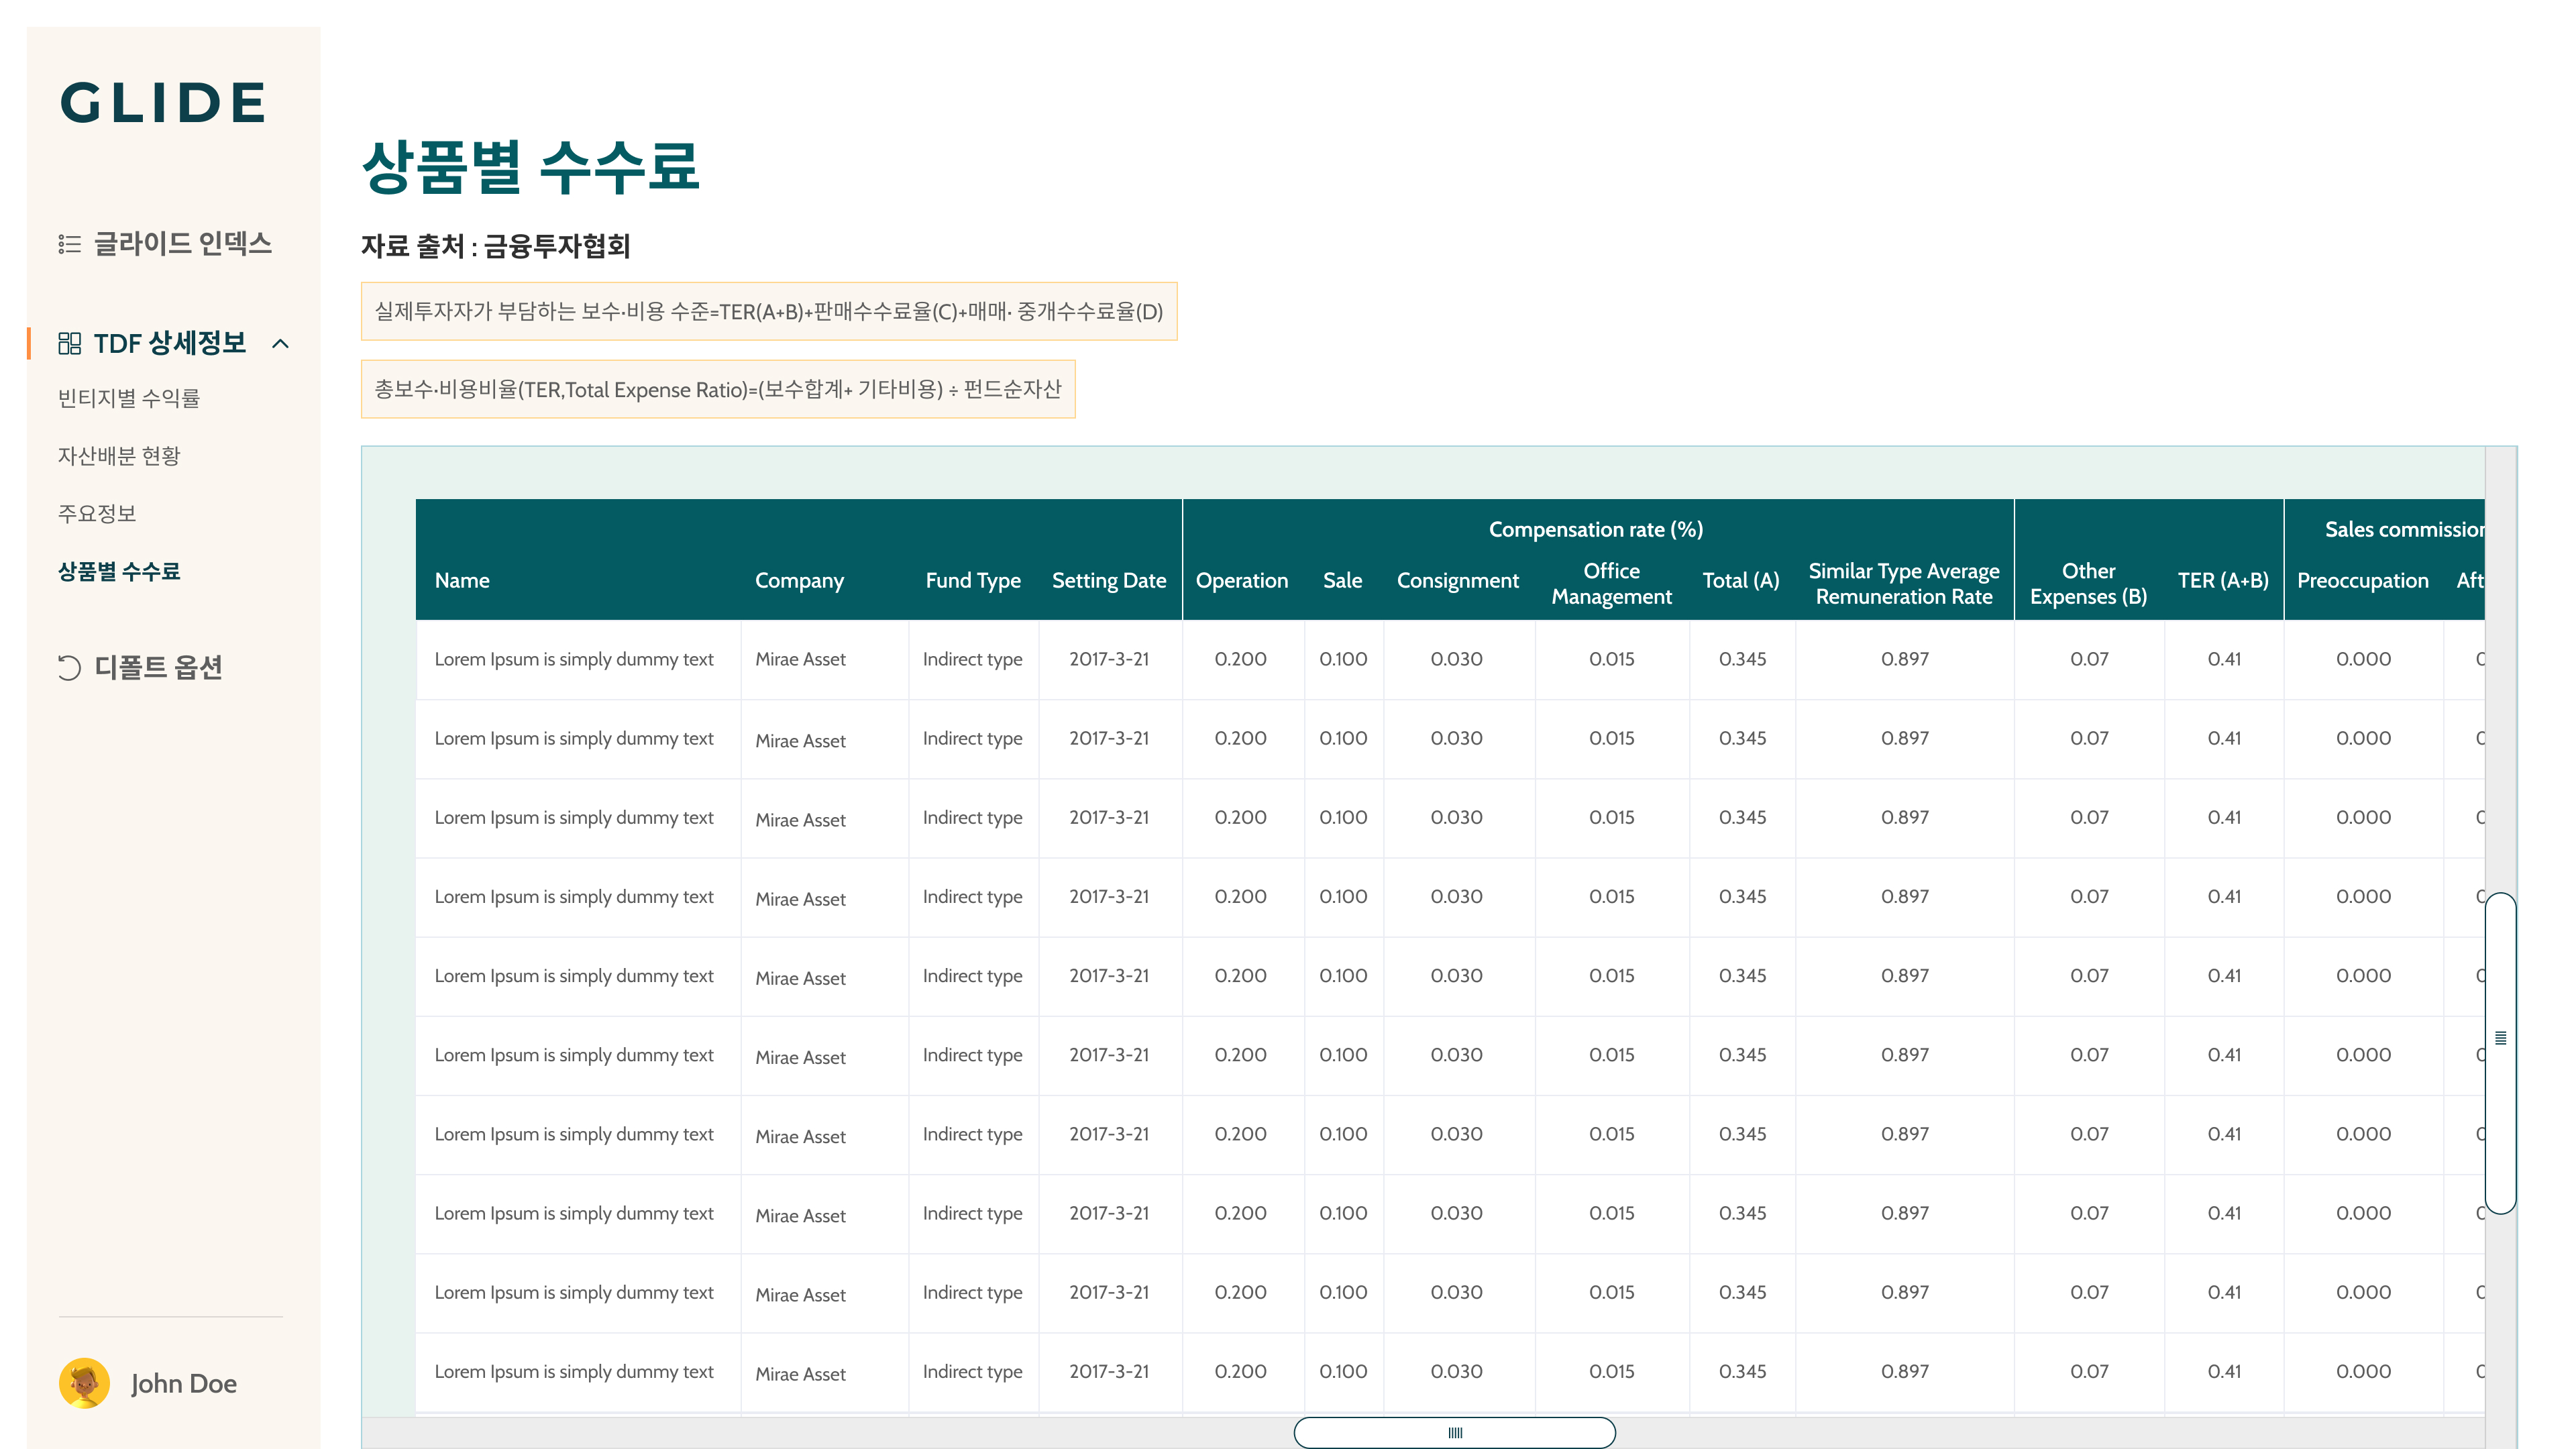The height and width of the screenshot is (1449, 2576).
Task: Click the table's horizontal scrollbar handle
Action: (x=1454, y=1432)
